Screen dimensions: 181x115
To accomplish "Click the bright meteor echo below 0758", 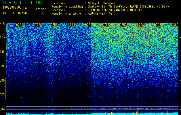I will (138, 96).
